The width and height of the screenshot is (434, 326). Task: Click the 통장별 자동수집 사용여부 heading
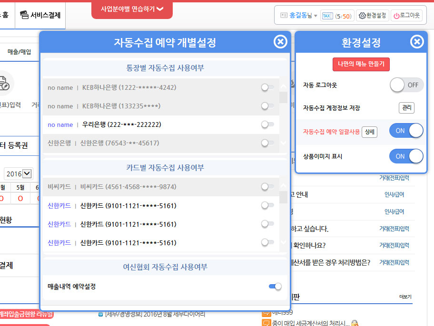[165, 68]
